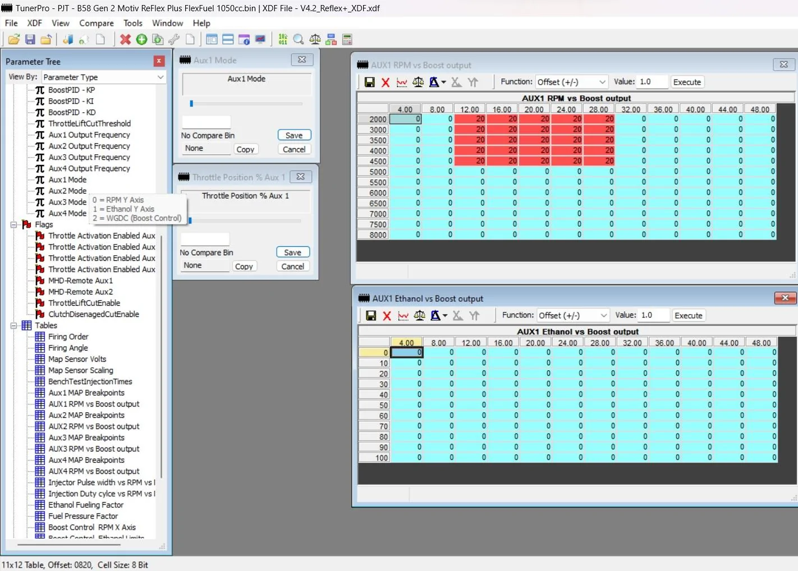Select Firing Order table in tree
Viewport: 798px width, 571px height.
coord(68,337)
